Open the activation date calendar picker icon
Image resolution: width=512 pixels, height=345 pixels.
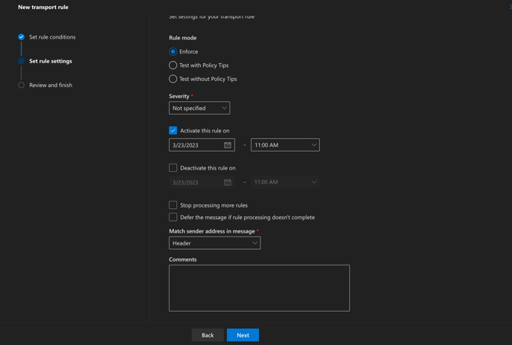tap(228, 145)
